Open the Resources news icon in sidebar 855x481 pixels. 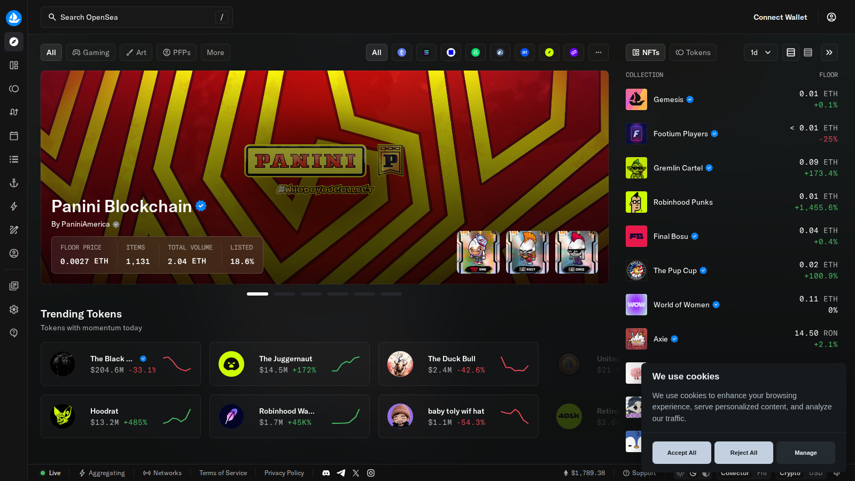click(x=14, y=286)
